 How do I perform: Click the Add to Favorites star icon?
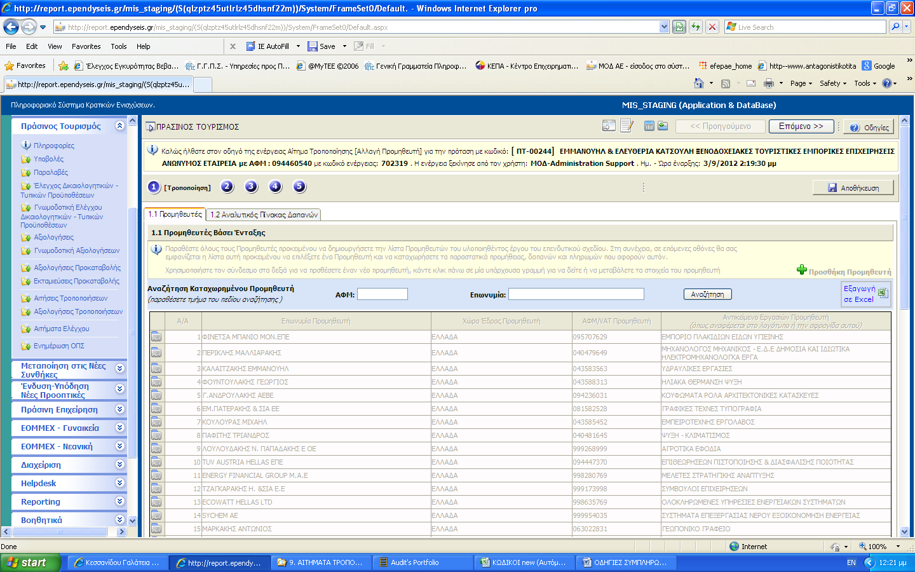point(64,65)
